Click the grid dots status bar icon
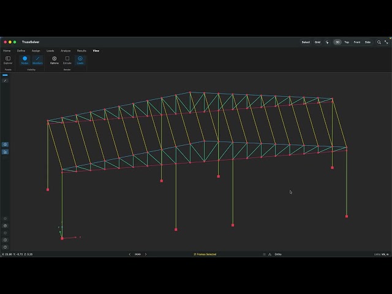 click(264, 254)
